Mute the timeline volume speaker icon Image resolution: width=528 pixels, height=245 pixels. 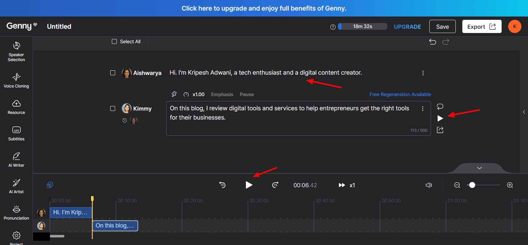tap(429, 185)
